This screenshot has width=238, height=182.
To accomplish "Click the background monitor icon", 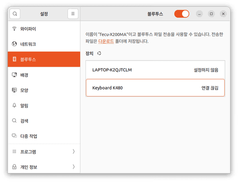I will pos(14,75).
